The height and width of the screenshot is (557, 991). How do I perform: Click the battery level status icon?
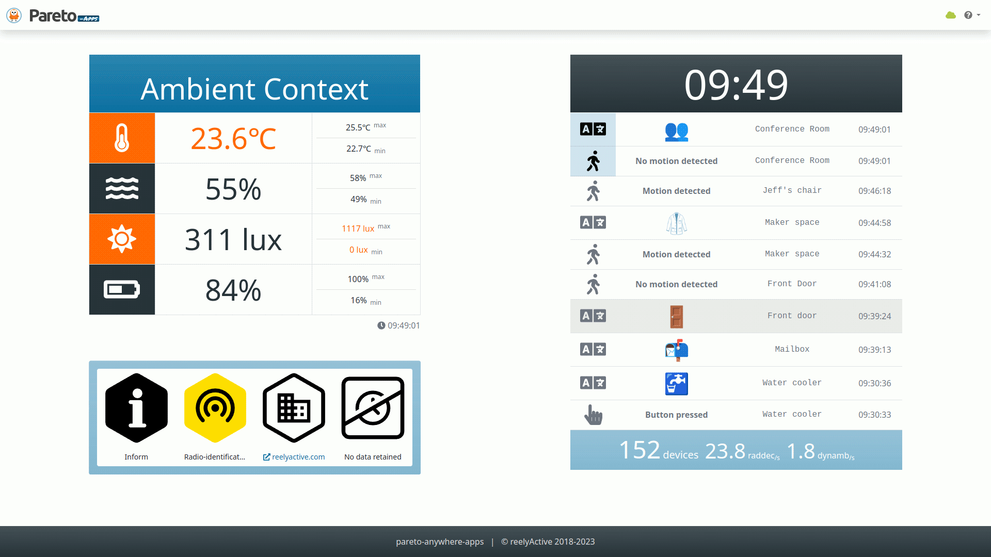122,289
